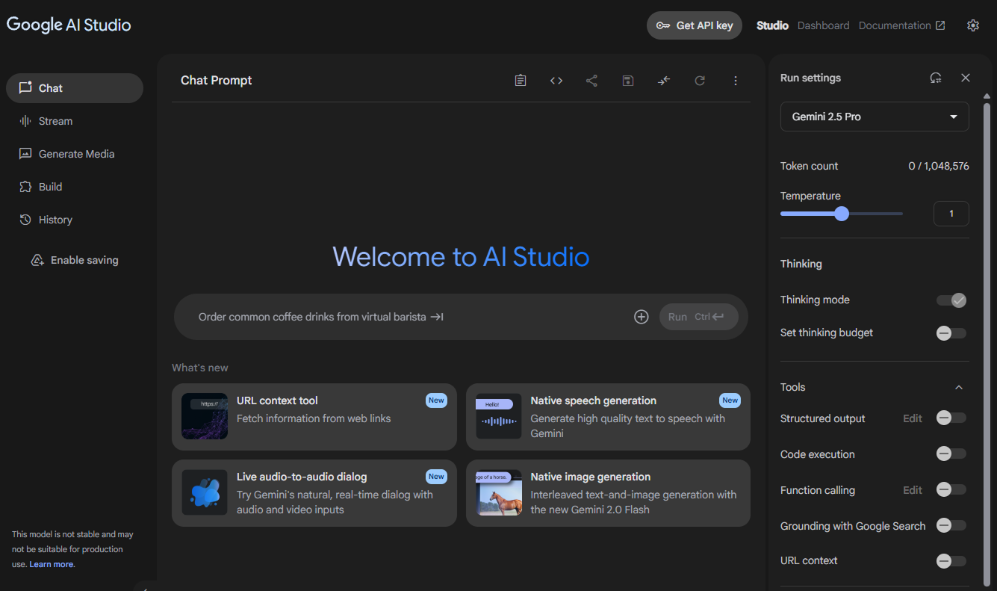Open the Gemini 2.5 Pro model dropdown

pos(875,117)
